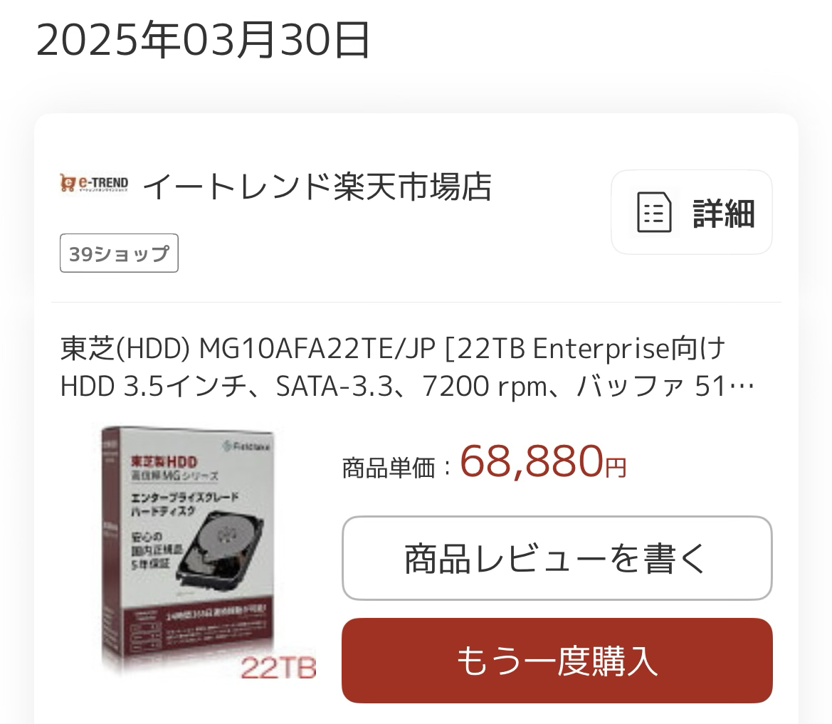
Task: Click the 2025年03月30日 date heading
Action: point(203,39)
